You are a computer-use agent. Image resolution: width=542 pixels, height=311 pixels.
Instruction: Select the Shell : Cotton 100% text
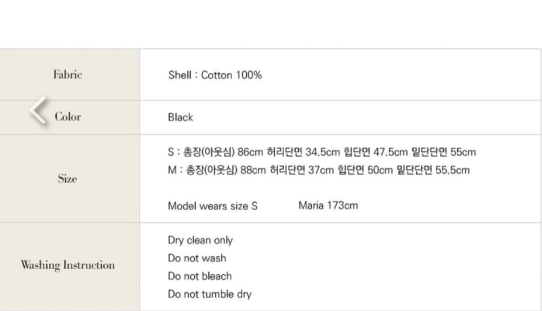click(x=215, y=75)
